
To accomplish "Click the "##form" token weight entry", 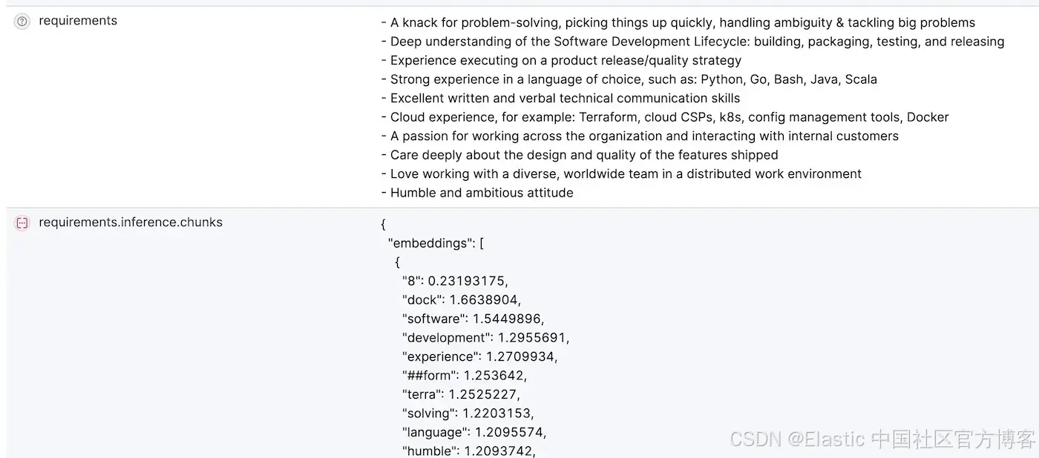I will [465, 376].
